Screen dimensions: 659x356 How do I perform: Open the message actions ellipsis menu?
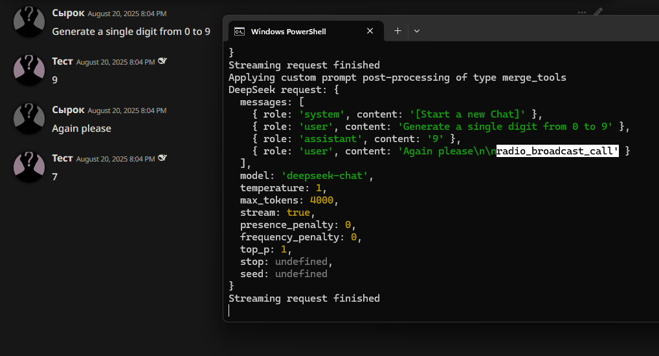pos(582,12)
